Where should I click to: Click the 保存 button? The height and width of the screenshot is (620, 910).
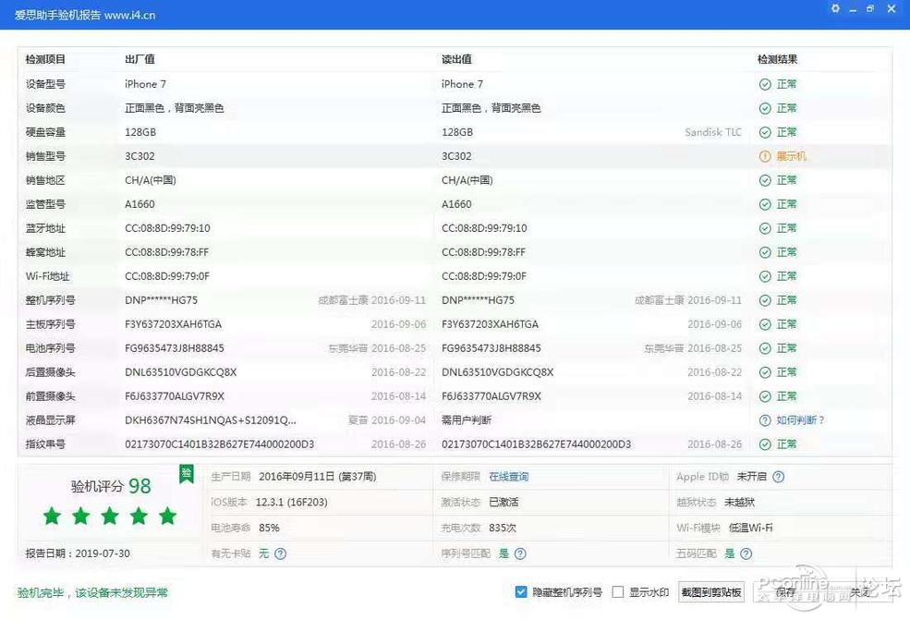[785, 592]
